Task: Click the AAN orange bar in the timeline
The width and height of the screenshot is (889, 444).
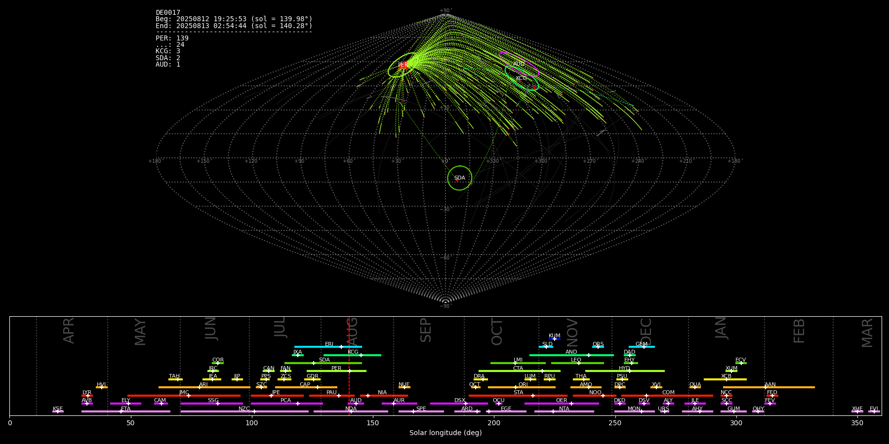Action: tap(769, 387)
